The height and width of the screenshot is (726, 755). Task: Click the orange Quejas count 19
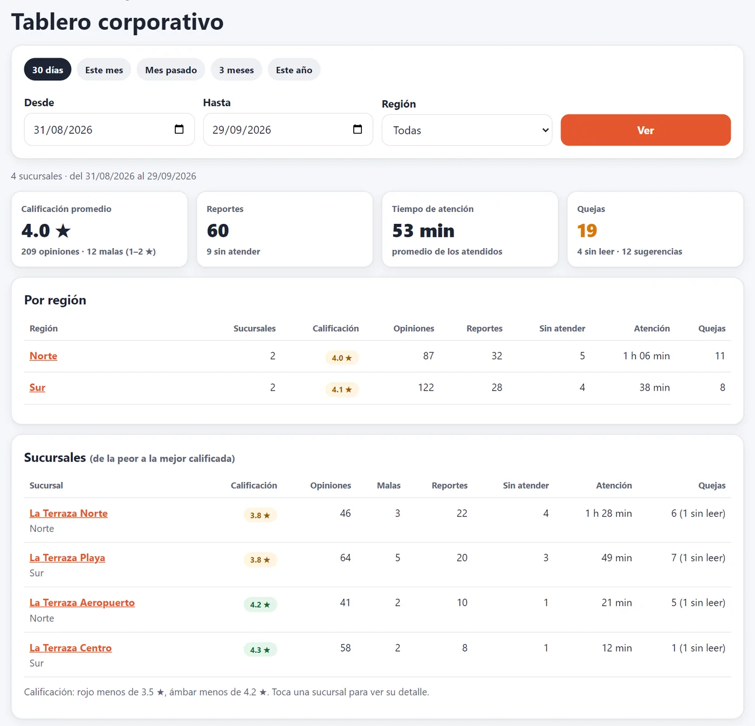(587, 231)
